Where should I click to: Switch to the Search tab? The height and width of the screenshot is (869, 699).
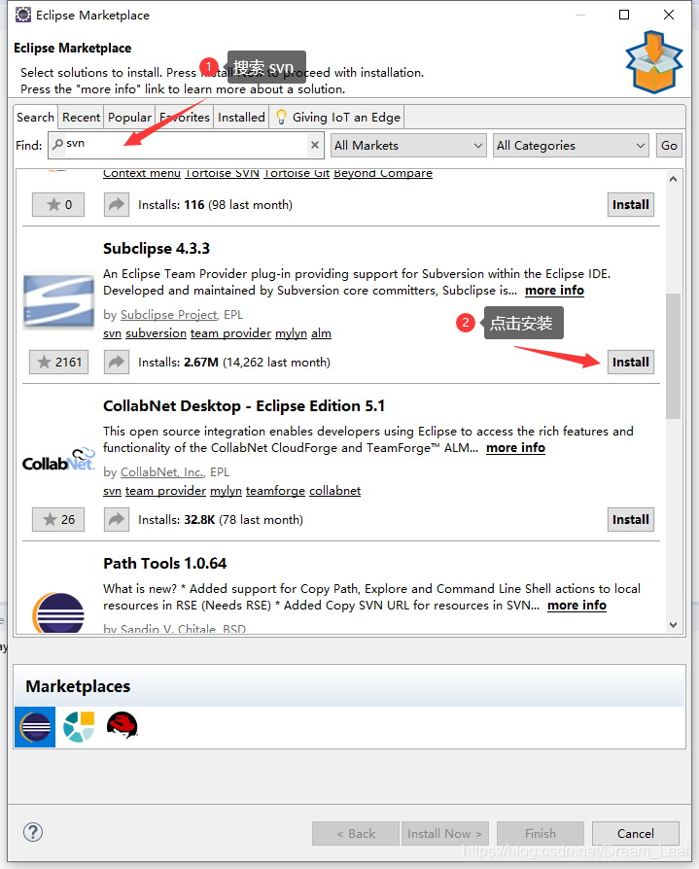(35, 117)
